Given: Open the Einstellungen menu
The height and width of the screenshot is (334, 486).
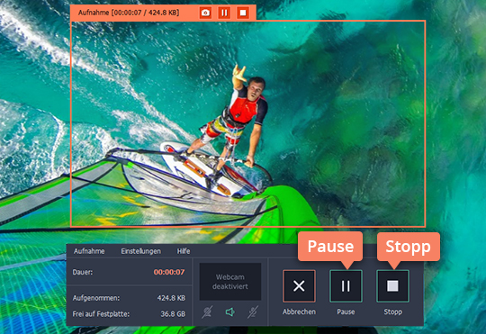Looking at the screenshot, I should 141,251.
